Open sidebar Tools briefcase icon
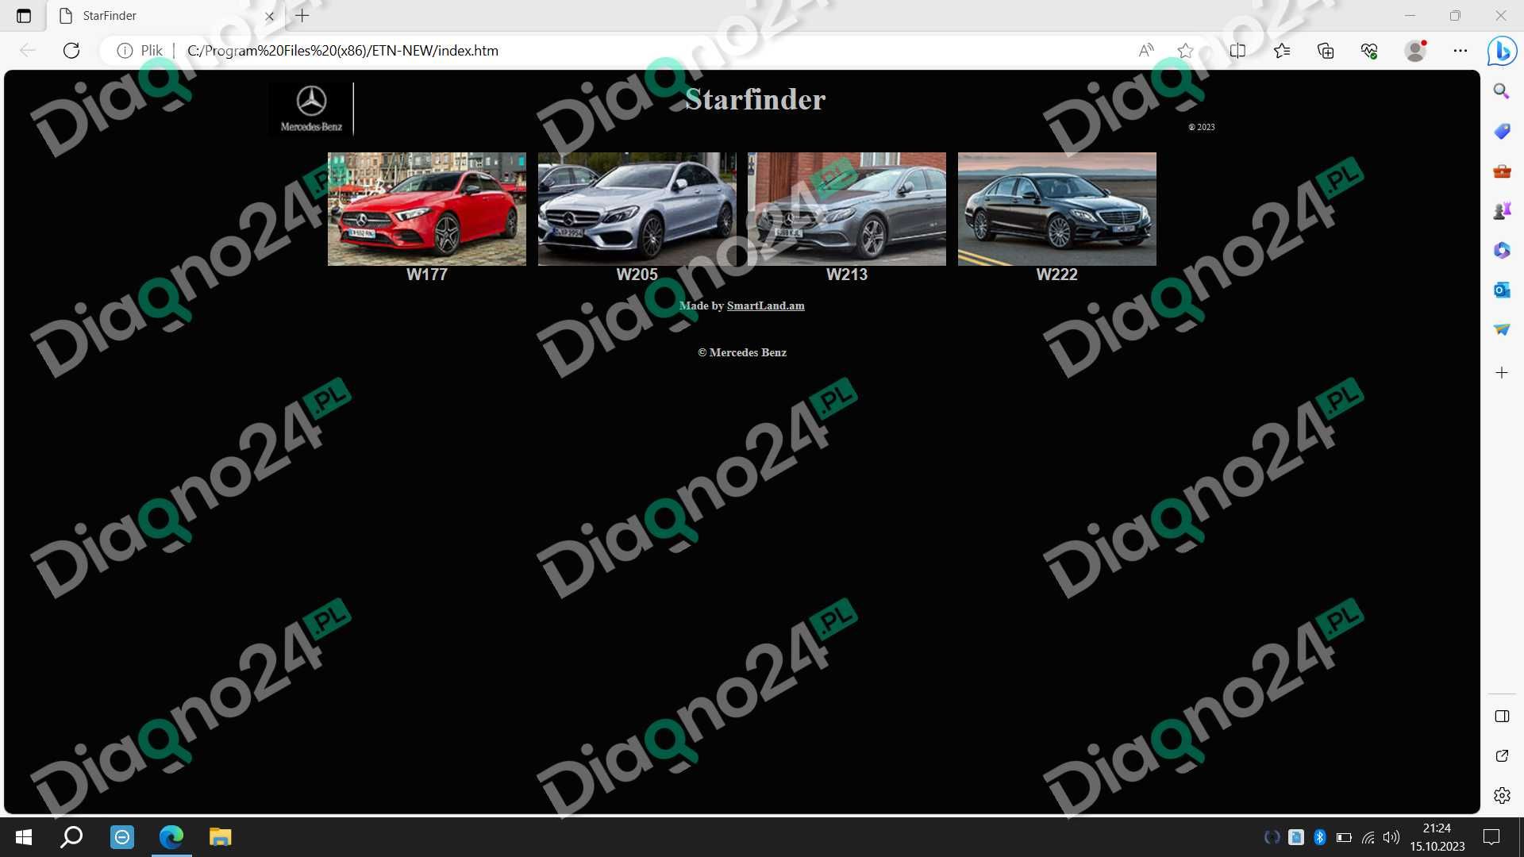This screenshot has width=1524, height=857. tap(1502, 171)
